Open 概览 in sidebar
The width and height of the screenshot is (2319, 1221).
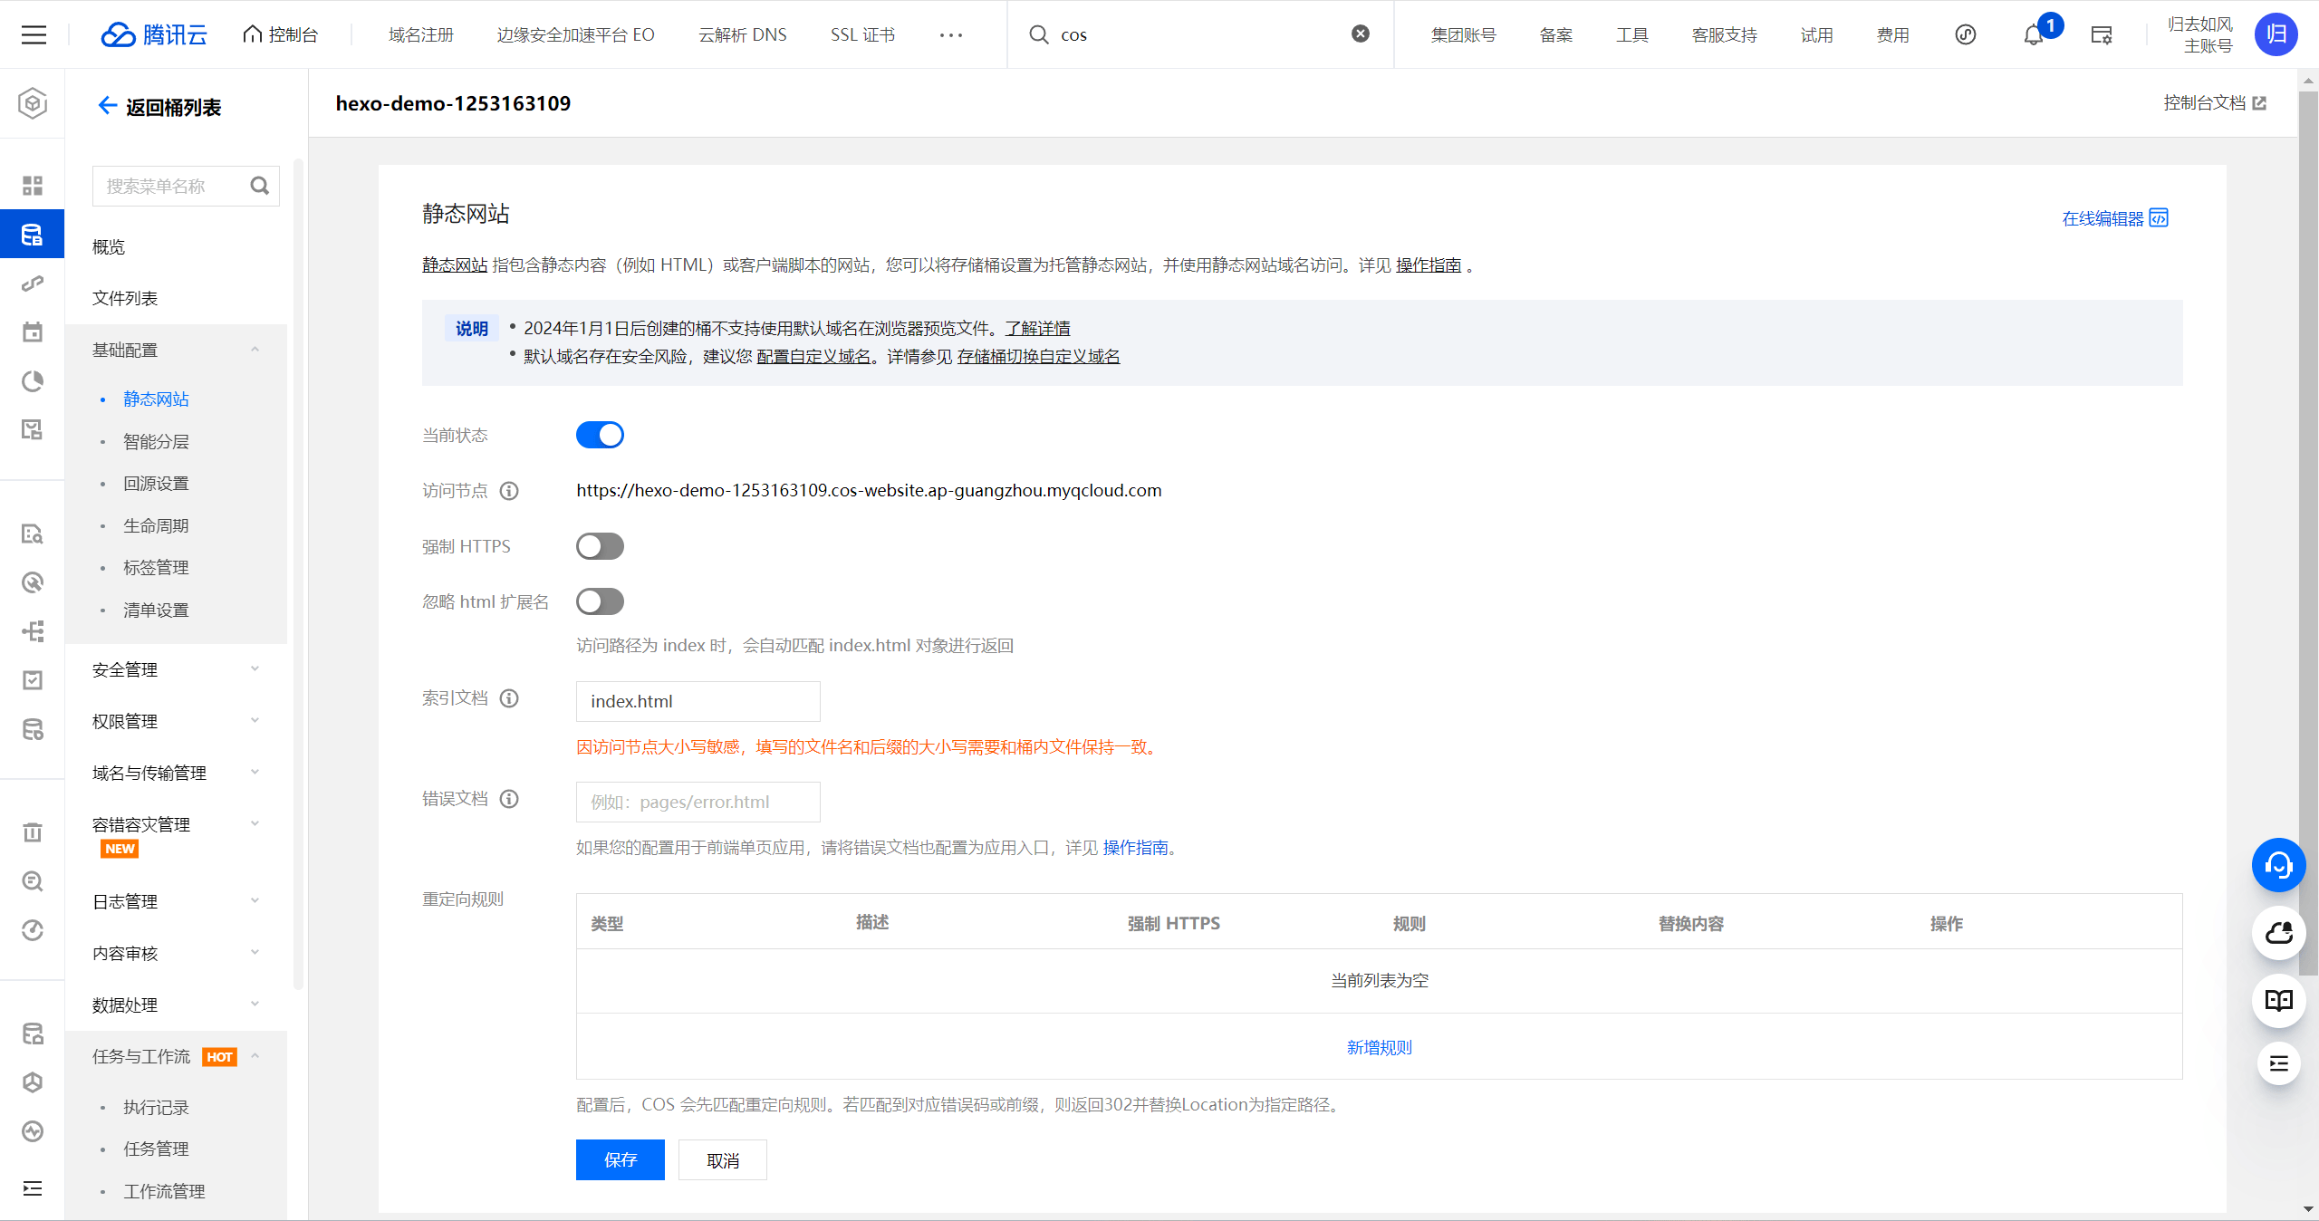109,246
